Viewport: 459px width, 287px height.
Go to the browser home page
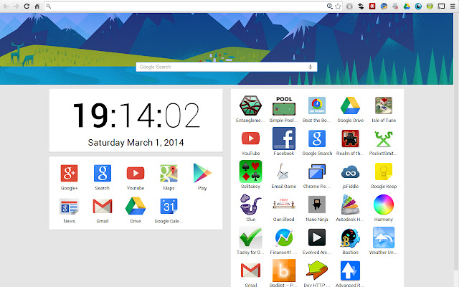[37, 6]
